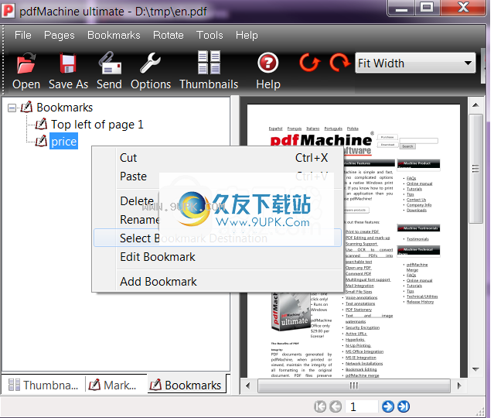
Task: Select the 'Top left of page 1' bookmark
Action: [97, 125]
